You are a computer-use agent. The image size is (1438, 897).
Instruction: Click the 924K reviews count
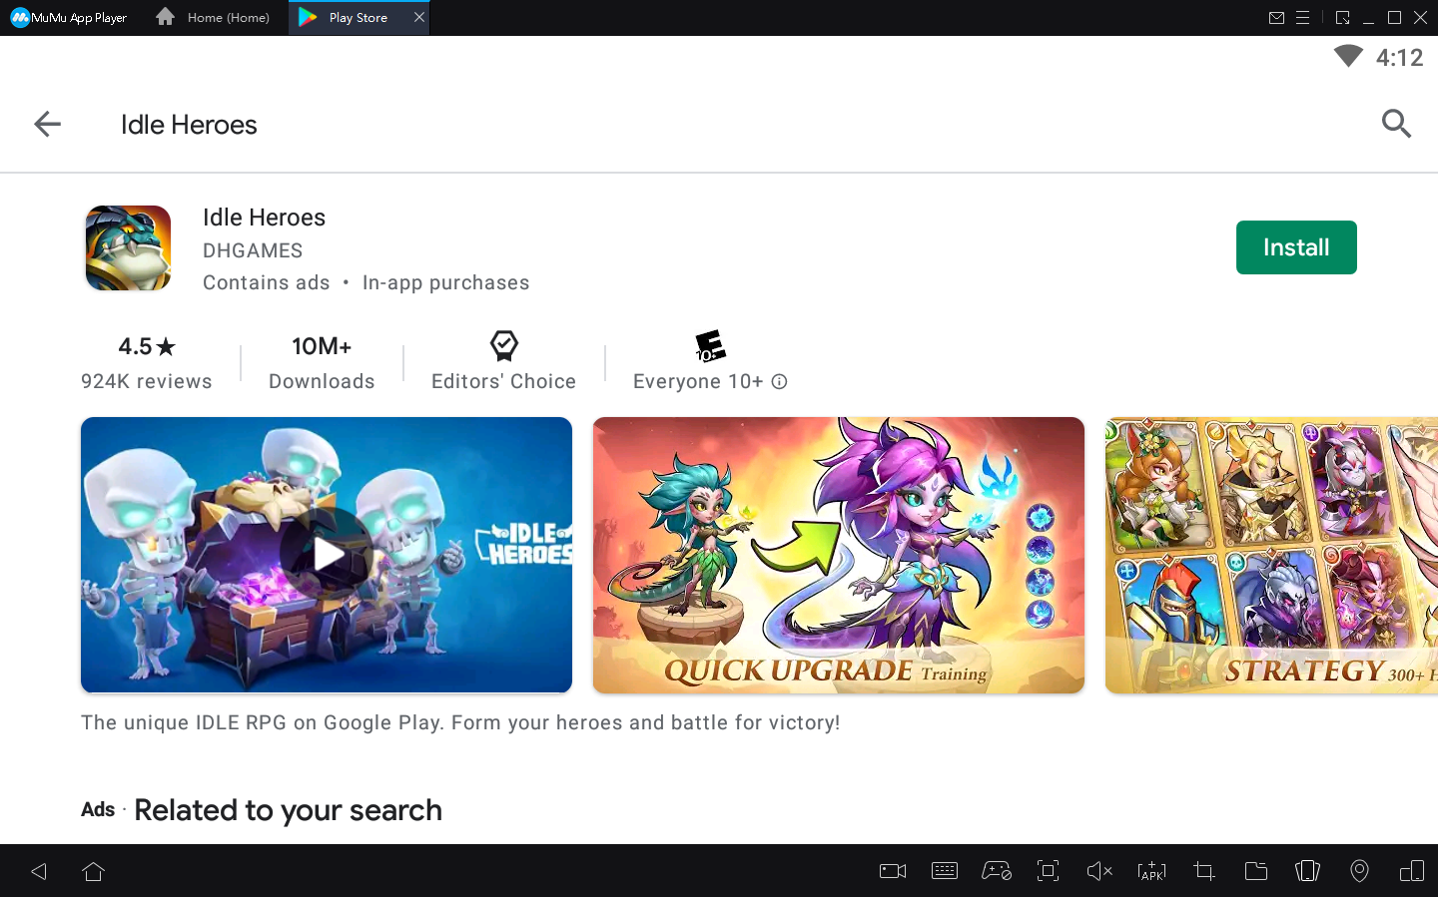click(x=147, y=381)
